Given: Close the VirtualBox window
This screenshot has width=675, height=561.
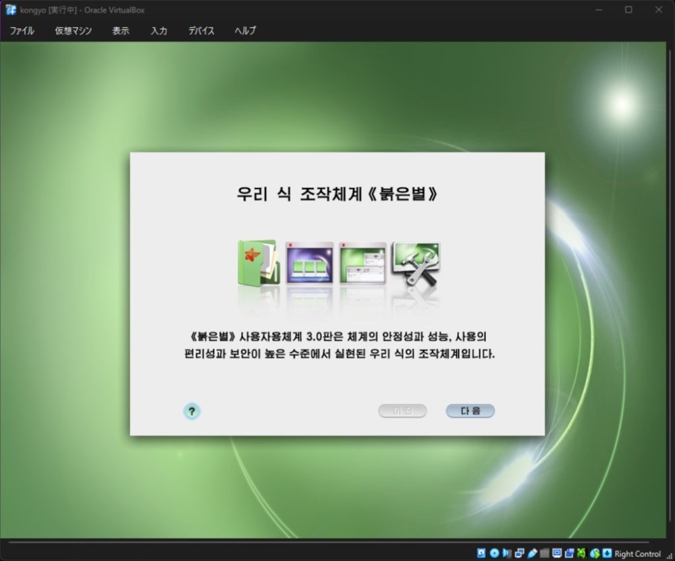Looking at the screenshot, I should pos(659,10).
